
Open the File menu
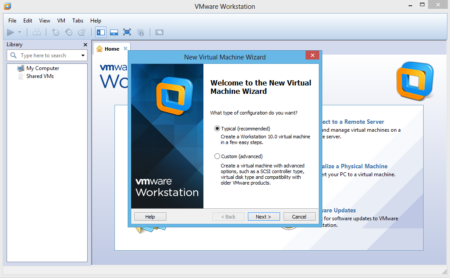(x=12, y=21)
